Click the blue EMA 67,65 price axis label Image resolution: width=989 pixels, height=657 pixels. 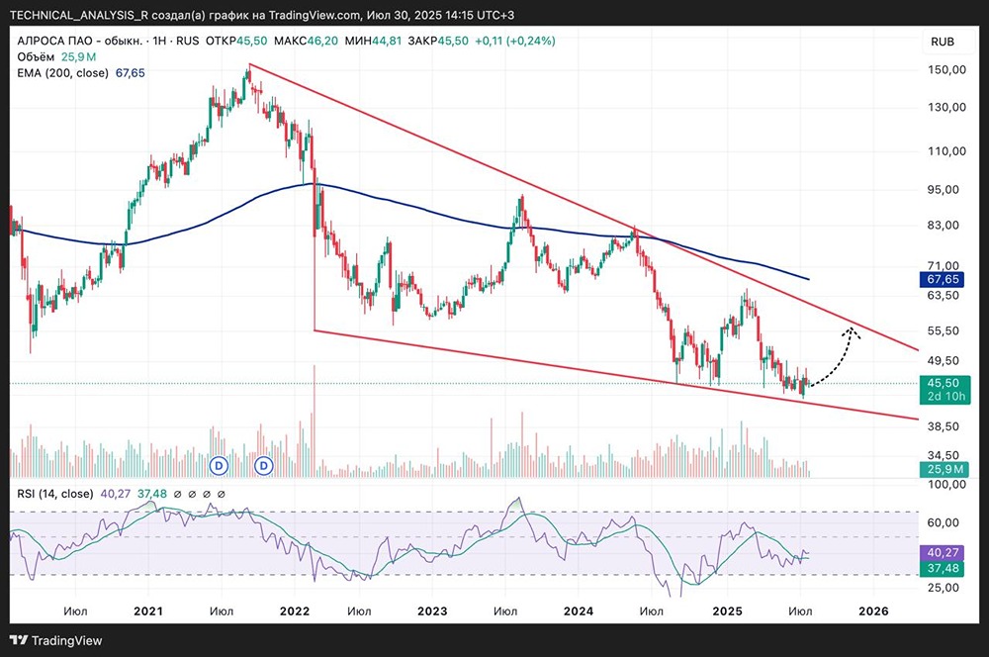pos(943,279)
